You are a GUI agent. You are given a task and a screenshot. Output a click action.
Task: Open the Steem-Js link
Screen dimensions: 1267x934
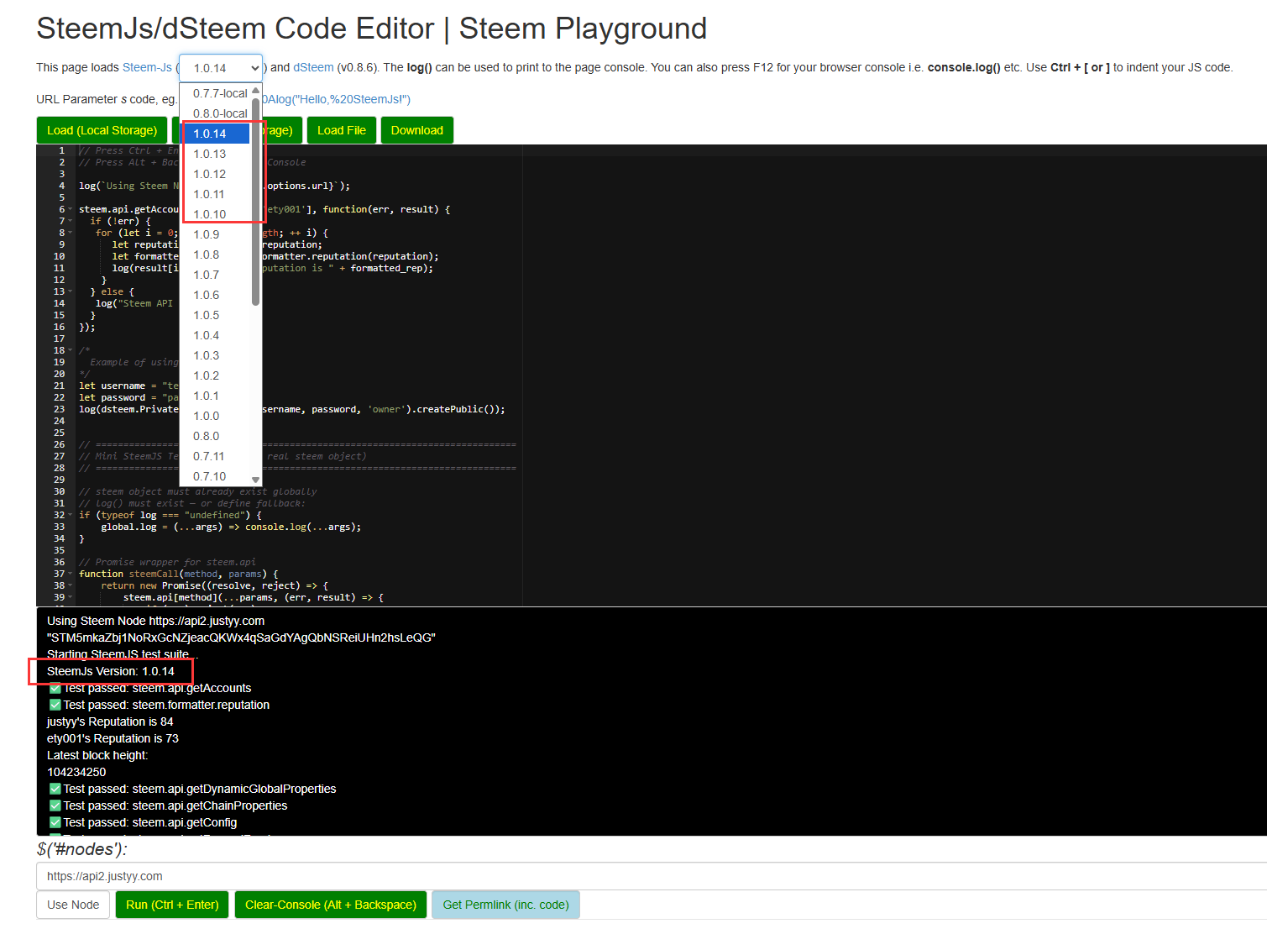(x=147, y=68)
